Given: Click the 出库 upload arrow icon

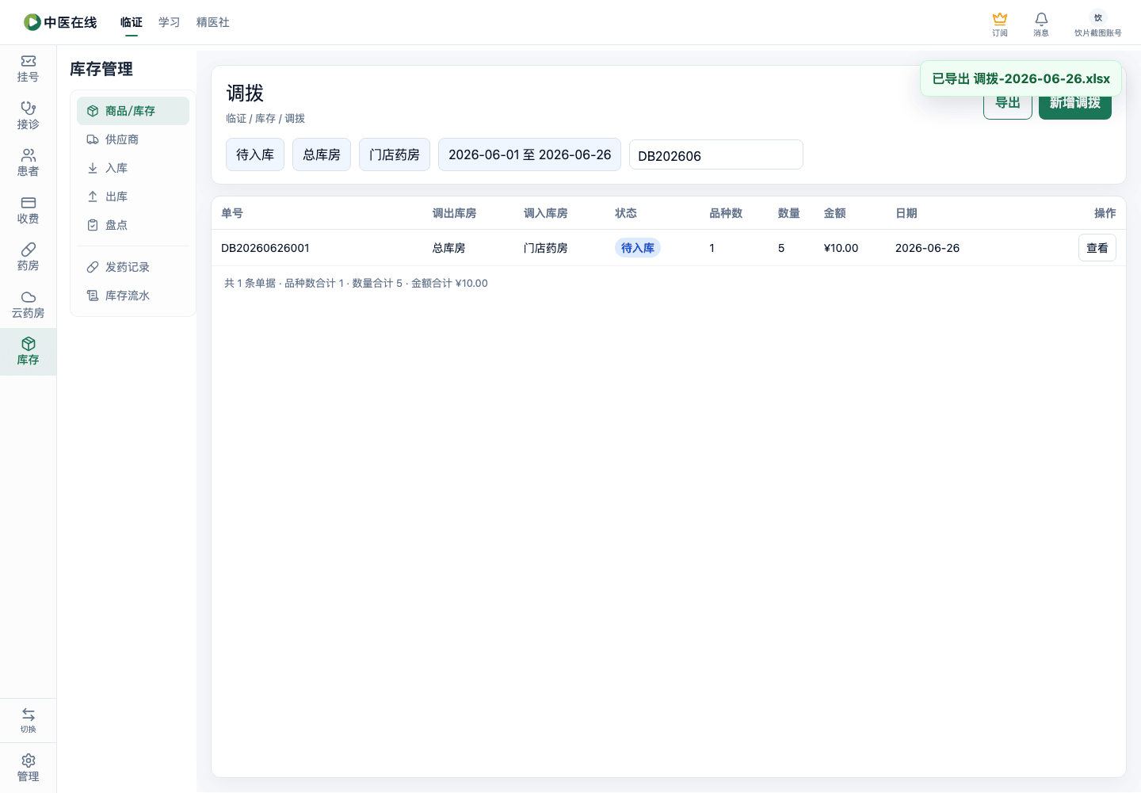Looking at the screenshot, I should click(x=93, y=196).
